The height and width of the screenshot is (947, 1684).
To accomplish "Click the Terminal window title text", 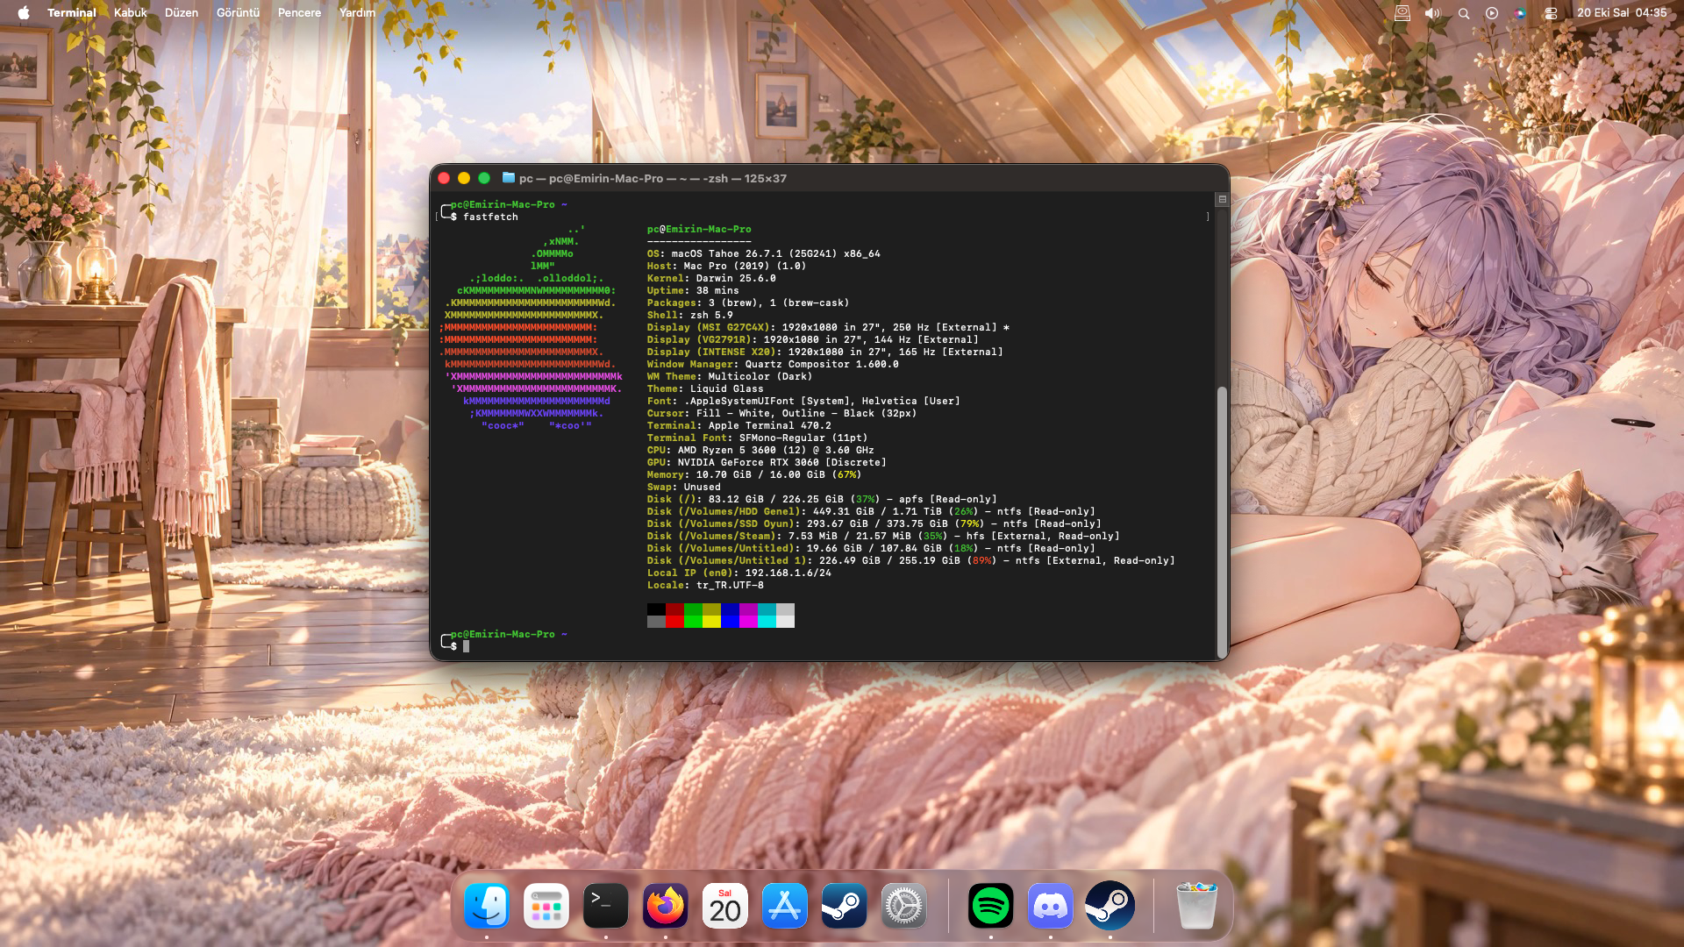I will [653, 178].
